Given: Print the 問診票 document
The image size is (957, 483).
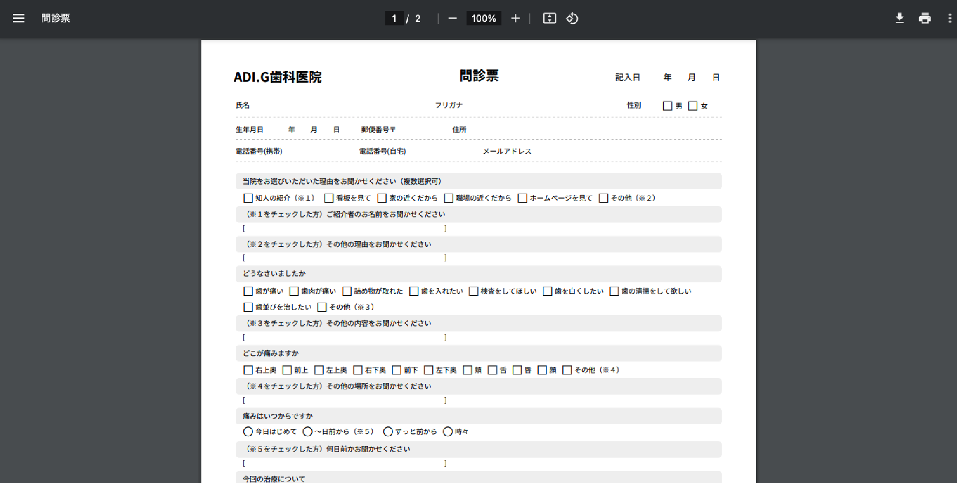Looking at the screenshot, I should coord(925,18).
